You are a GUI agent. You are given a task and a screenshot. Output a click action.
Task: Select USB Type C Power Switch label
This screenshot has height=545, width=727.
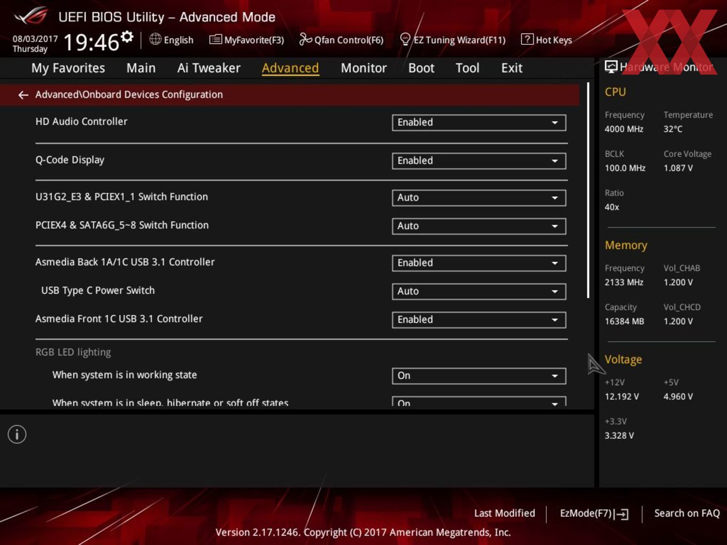(98, 290)
